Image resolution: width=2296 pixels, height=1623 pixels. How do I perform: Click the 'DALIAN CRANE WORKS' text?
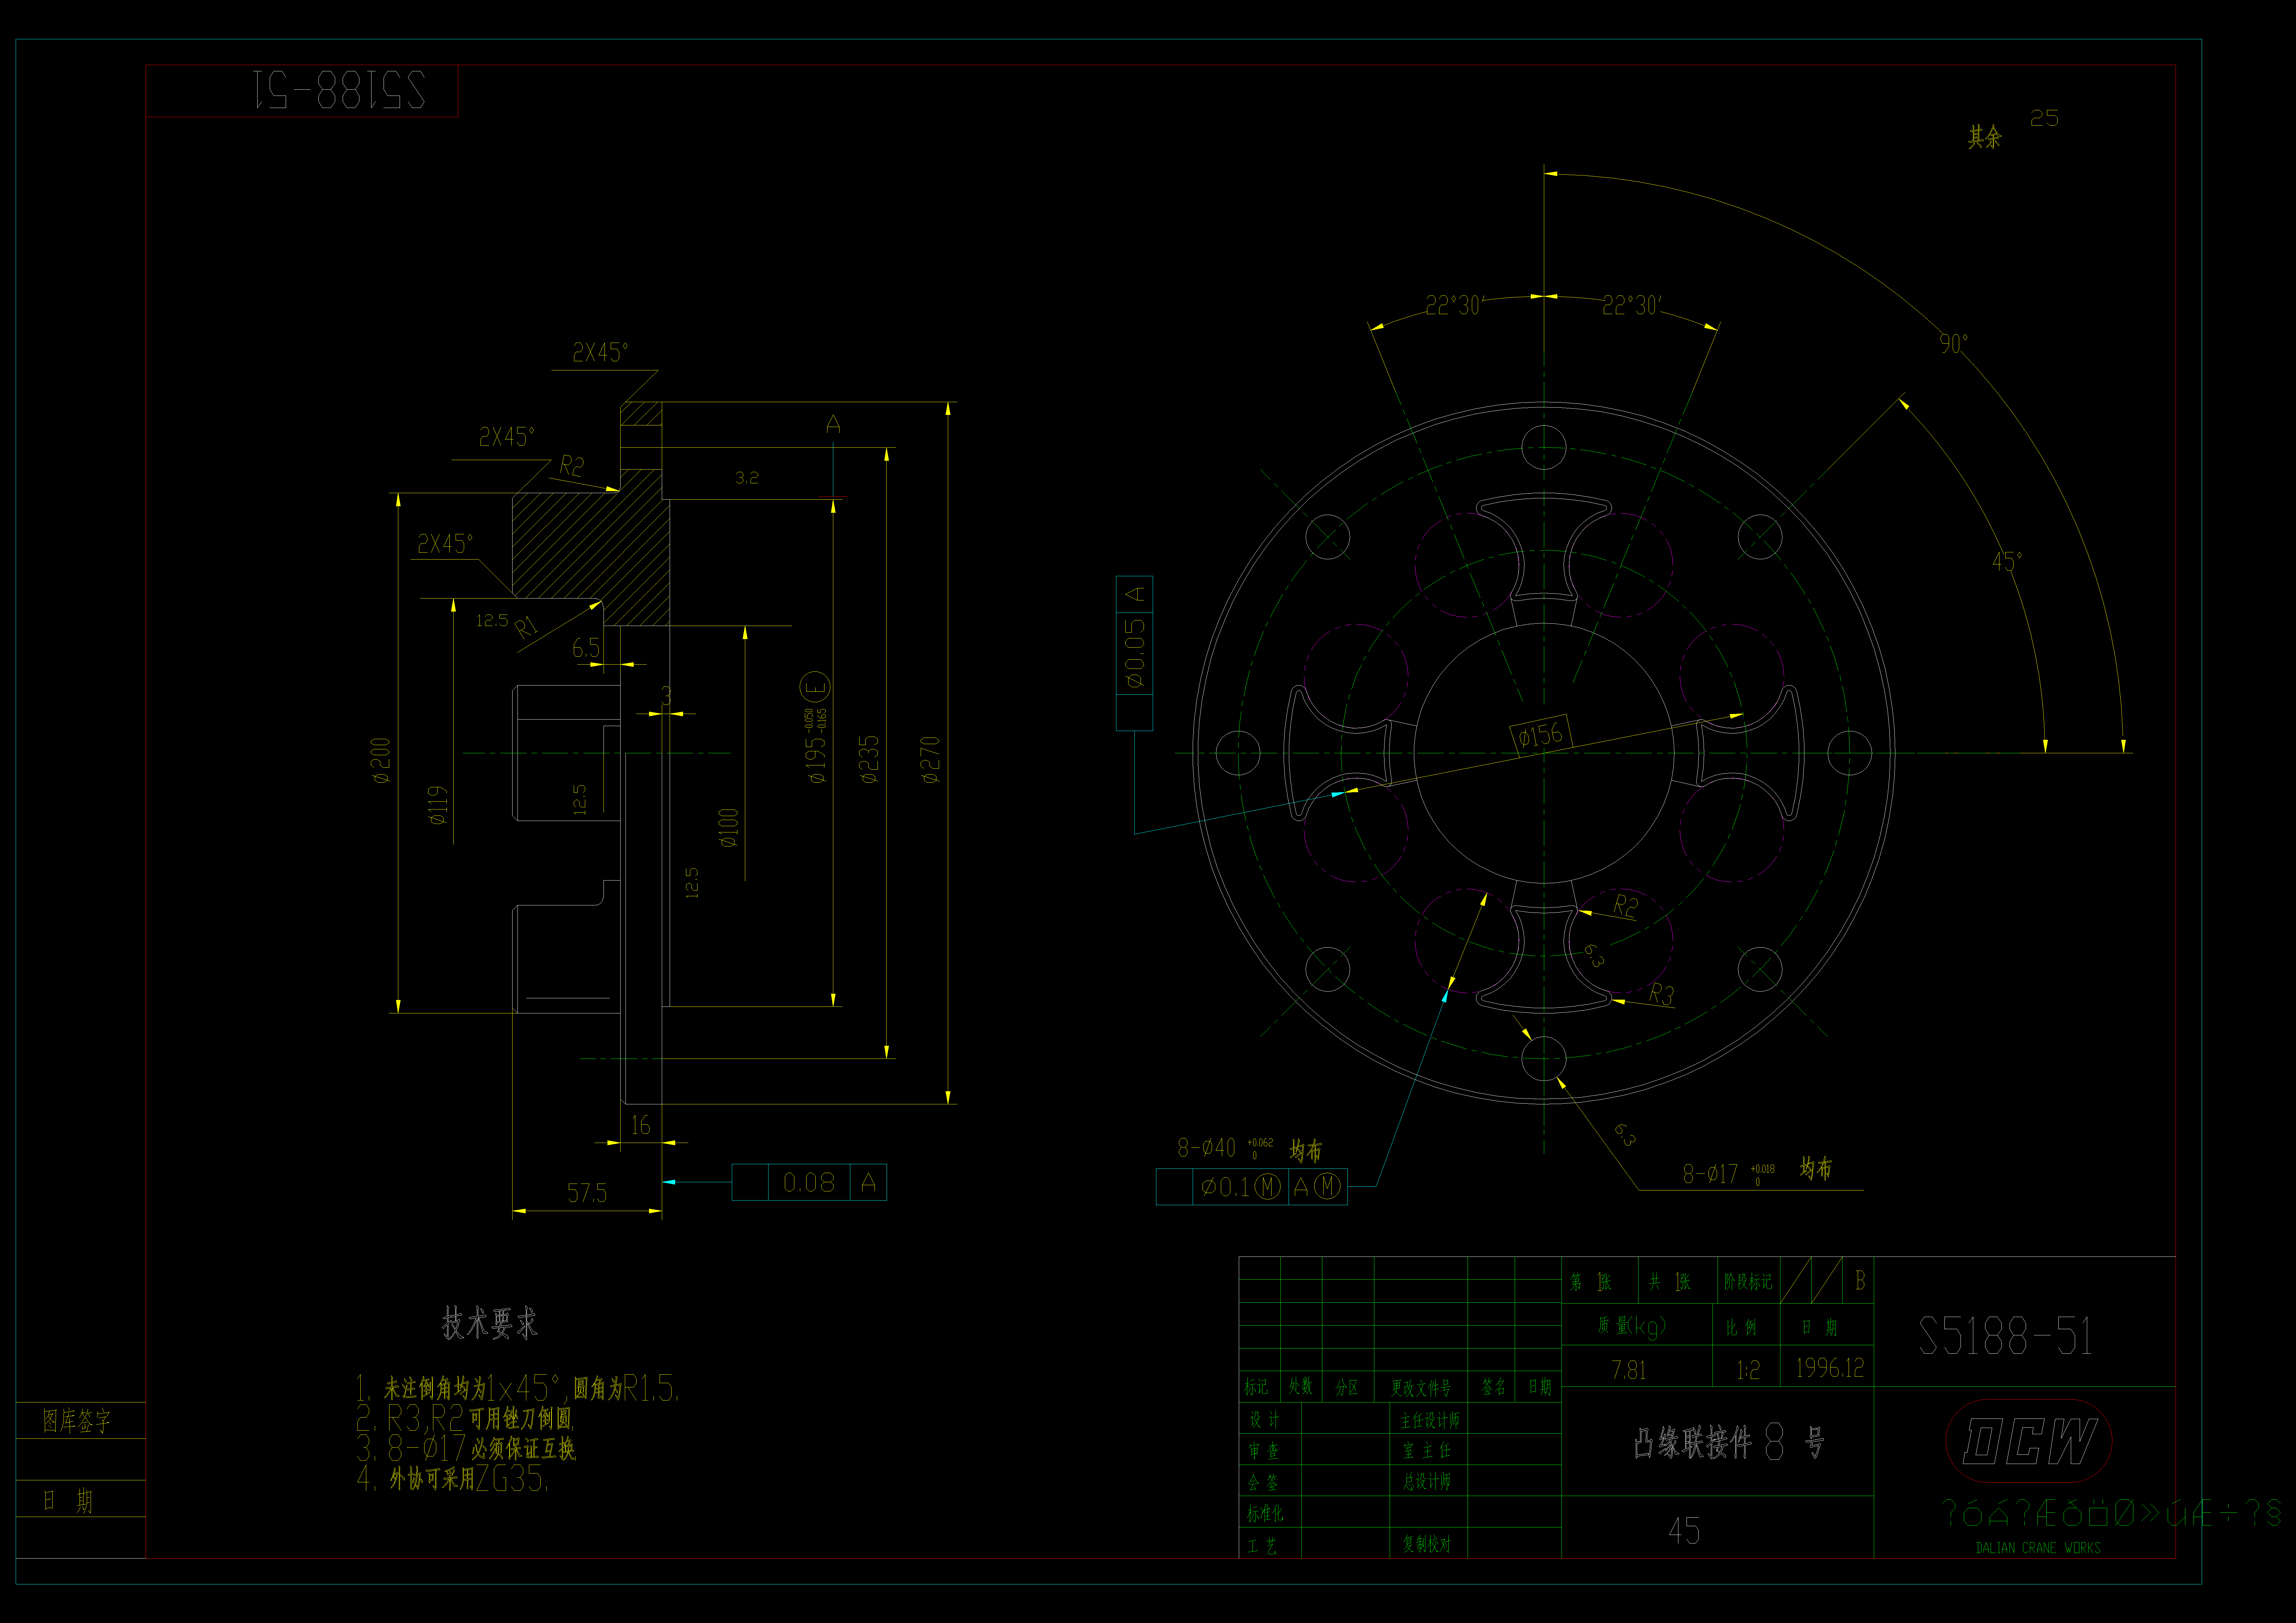[2038, 1548]
